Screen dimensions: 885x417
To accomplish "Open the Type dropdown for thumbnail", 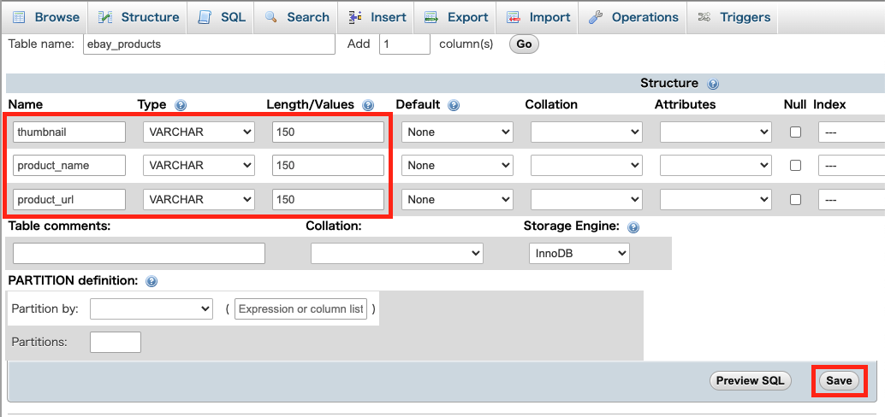I will pos(199,132).
